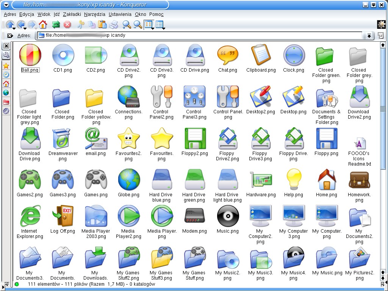Print the current view
The width and height of the screenshot is (388, 291).
(x=114, y=24)
